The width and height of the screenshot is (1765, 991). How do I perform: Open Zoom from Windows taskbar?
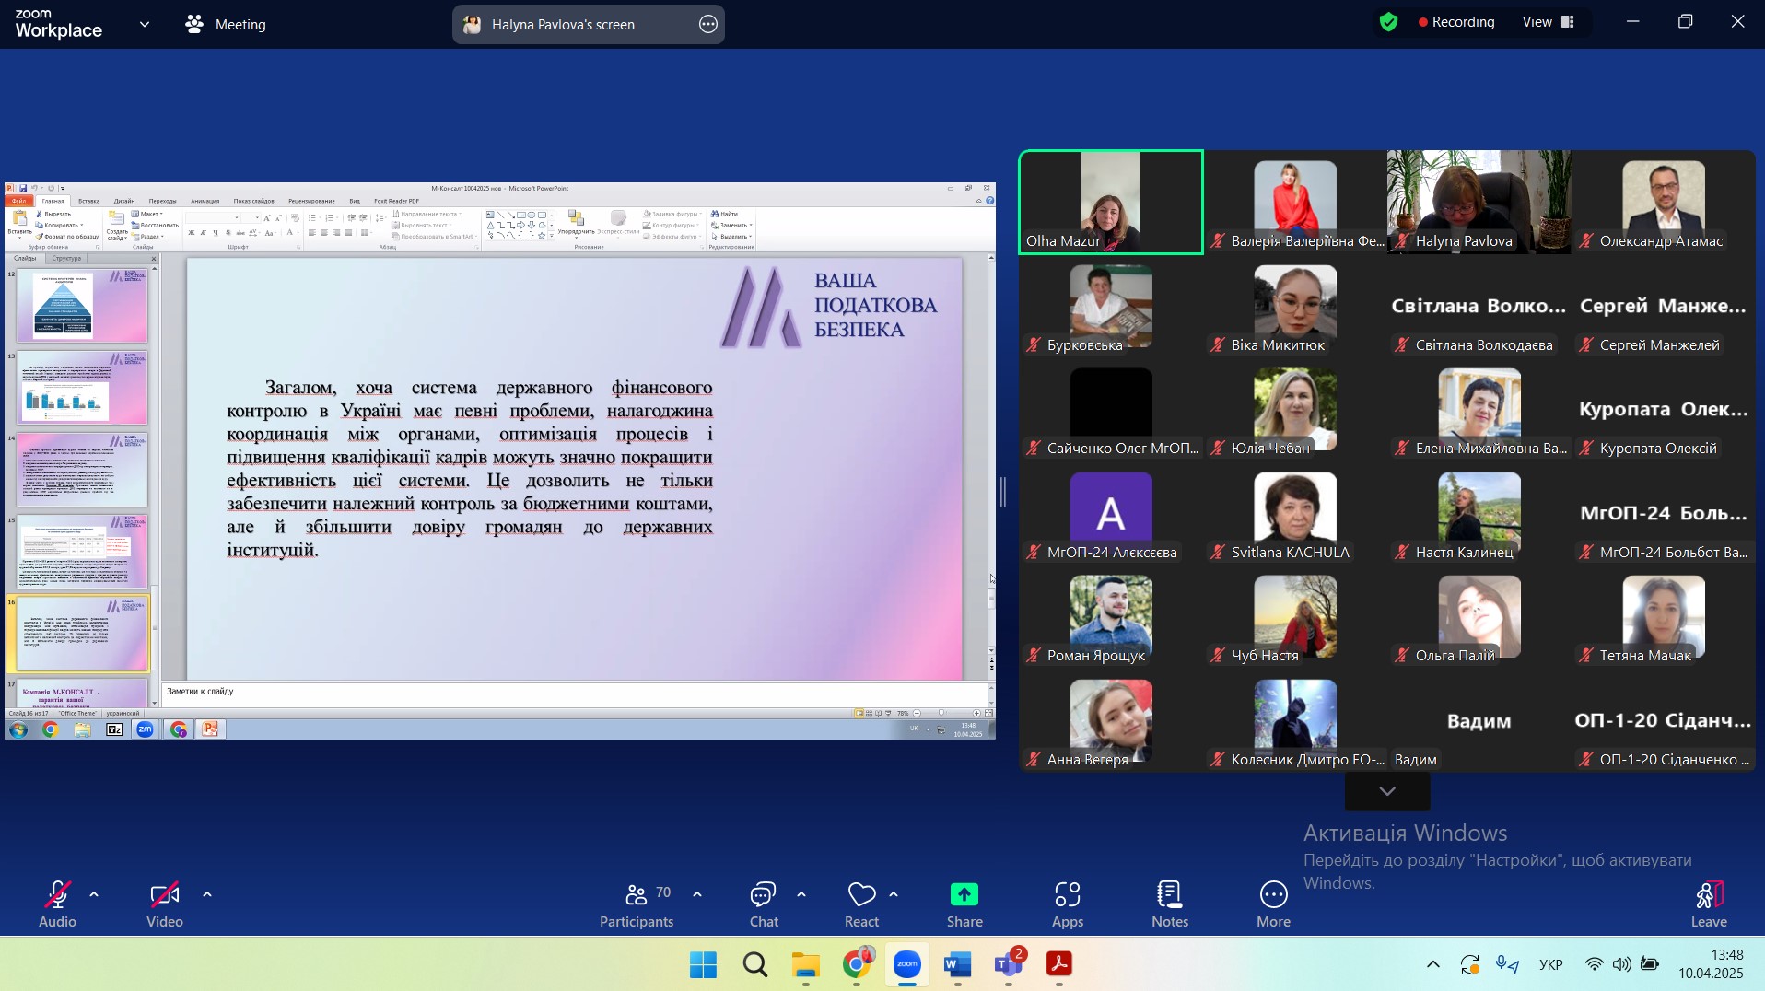[x=907, y=964]
